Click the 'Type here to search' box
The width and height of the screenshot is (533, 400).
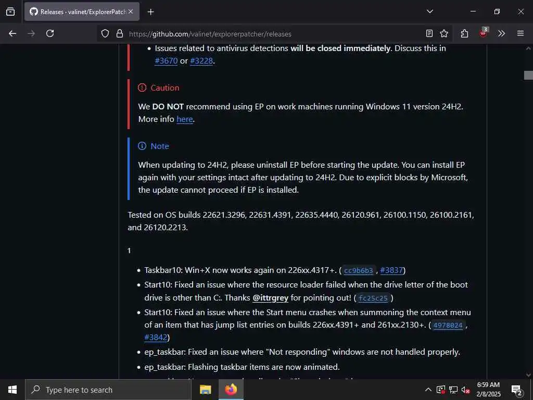(x=108, y=390)
